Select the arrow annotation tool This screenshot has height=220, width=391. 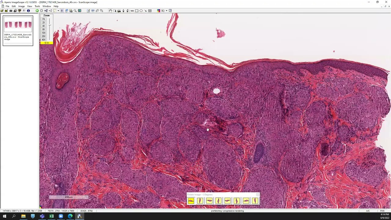click(x=145, y=11)
